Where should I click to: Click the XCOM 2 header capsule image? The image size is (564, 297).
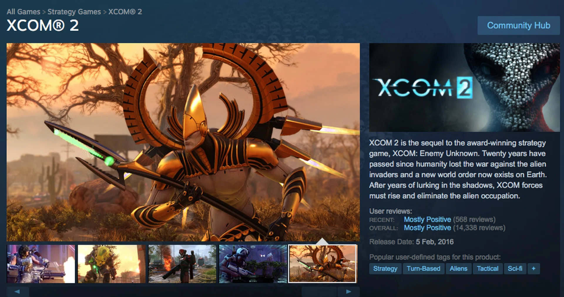pos(464,88)
